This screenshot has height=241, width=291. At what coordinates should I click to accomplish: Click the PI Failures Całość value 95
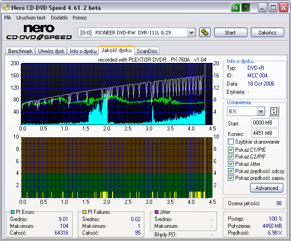coord(138,233)
